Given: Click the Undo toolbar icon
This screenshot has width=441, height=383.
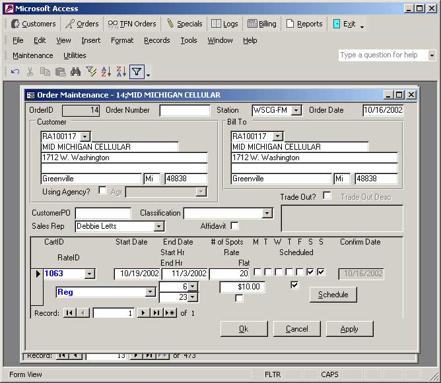Looking at the screenshot, I should click(x=15, y=72).
